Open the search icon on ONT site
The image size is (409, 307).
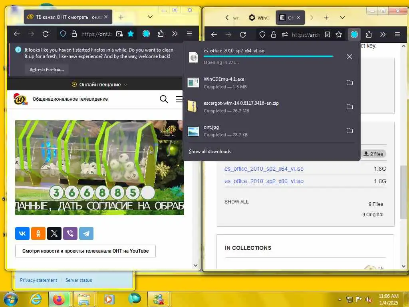coord(164,99)
